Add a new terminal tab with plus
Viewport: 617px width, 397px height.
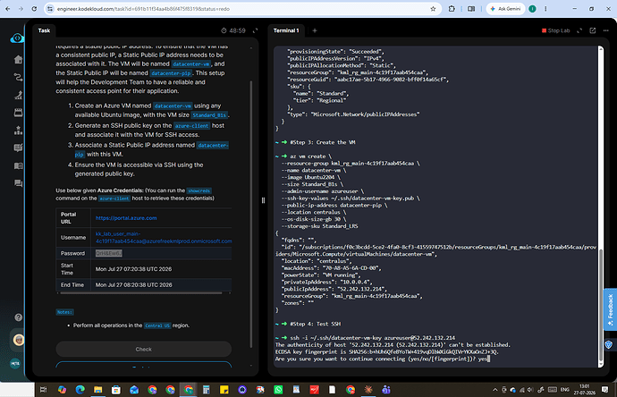(x=315, y=30)
